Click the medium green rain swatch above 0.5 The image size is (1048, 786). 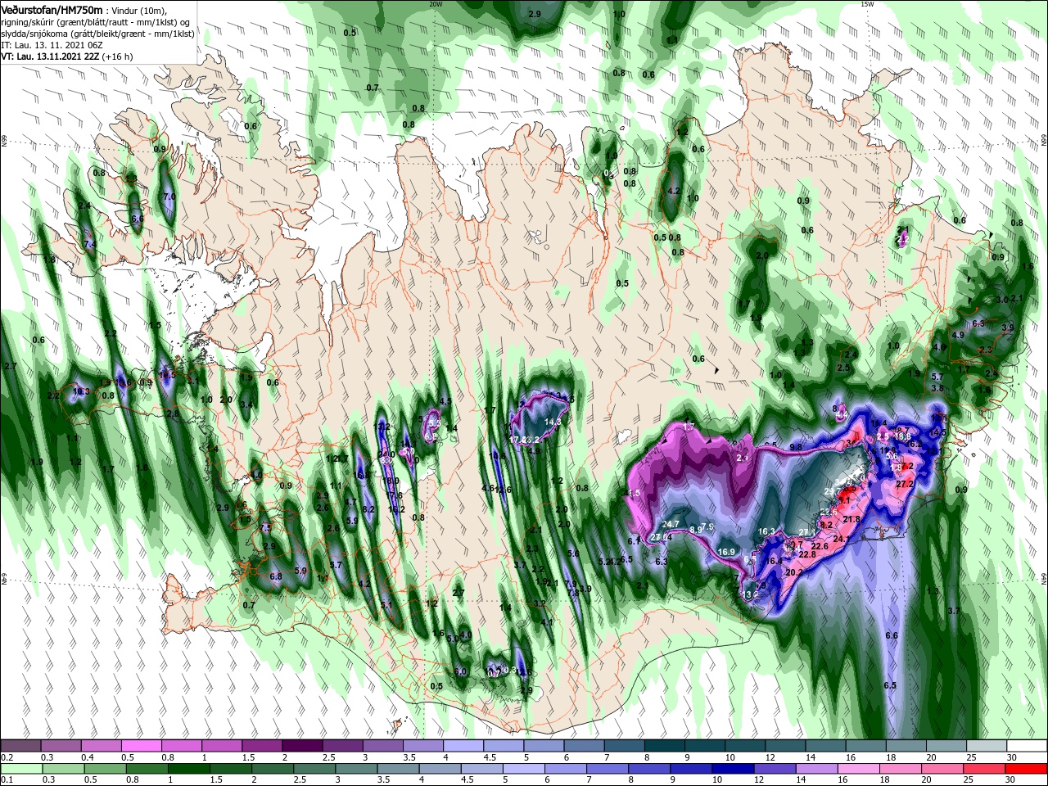coord(105,769)
